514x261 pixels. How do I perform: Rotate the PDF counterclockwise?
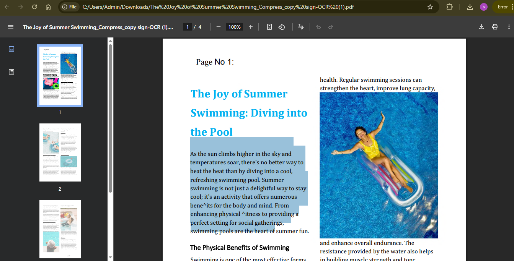tap(281, 27)
